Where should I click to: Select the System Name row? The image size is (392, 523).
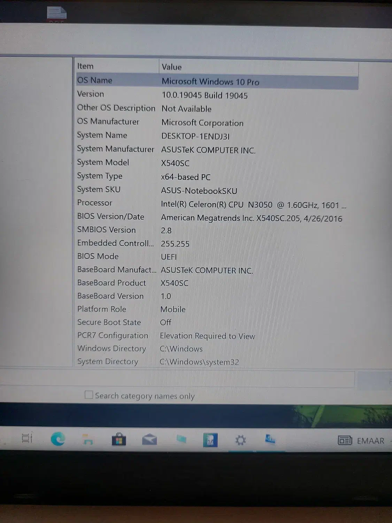pyautogui.click(x=217, y=136)
